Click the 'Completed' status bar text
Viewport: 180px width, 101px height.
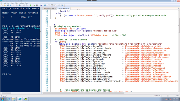(4, 96)
